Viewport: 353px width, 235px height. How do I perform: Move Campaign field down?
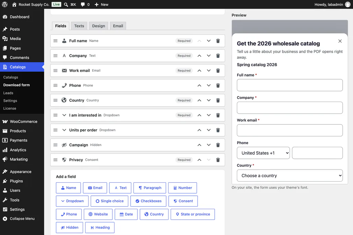coord(209,145)
